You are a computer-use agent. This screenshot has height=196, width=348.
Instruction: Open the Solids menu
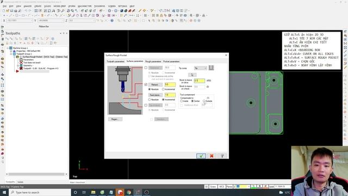point(47,6)
